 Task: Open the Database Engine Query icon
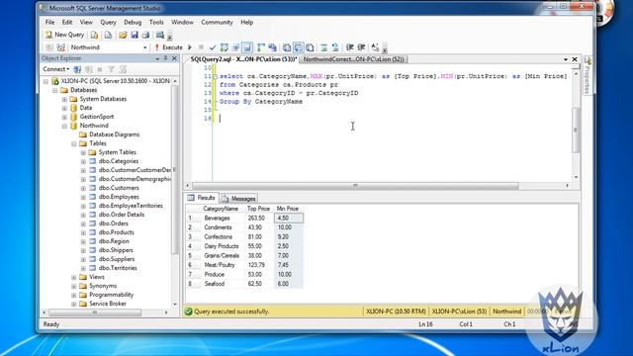[x=95, y=36]
